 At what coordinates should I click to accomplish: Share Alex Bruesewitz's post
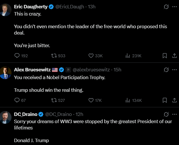click(x=174, y=100)
